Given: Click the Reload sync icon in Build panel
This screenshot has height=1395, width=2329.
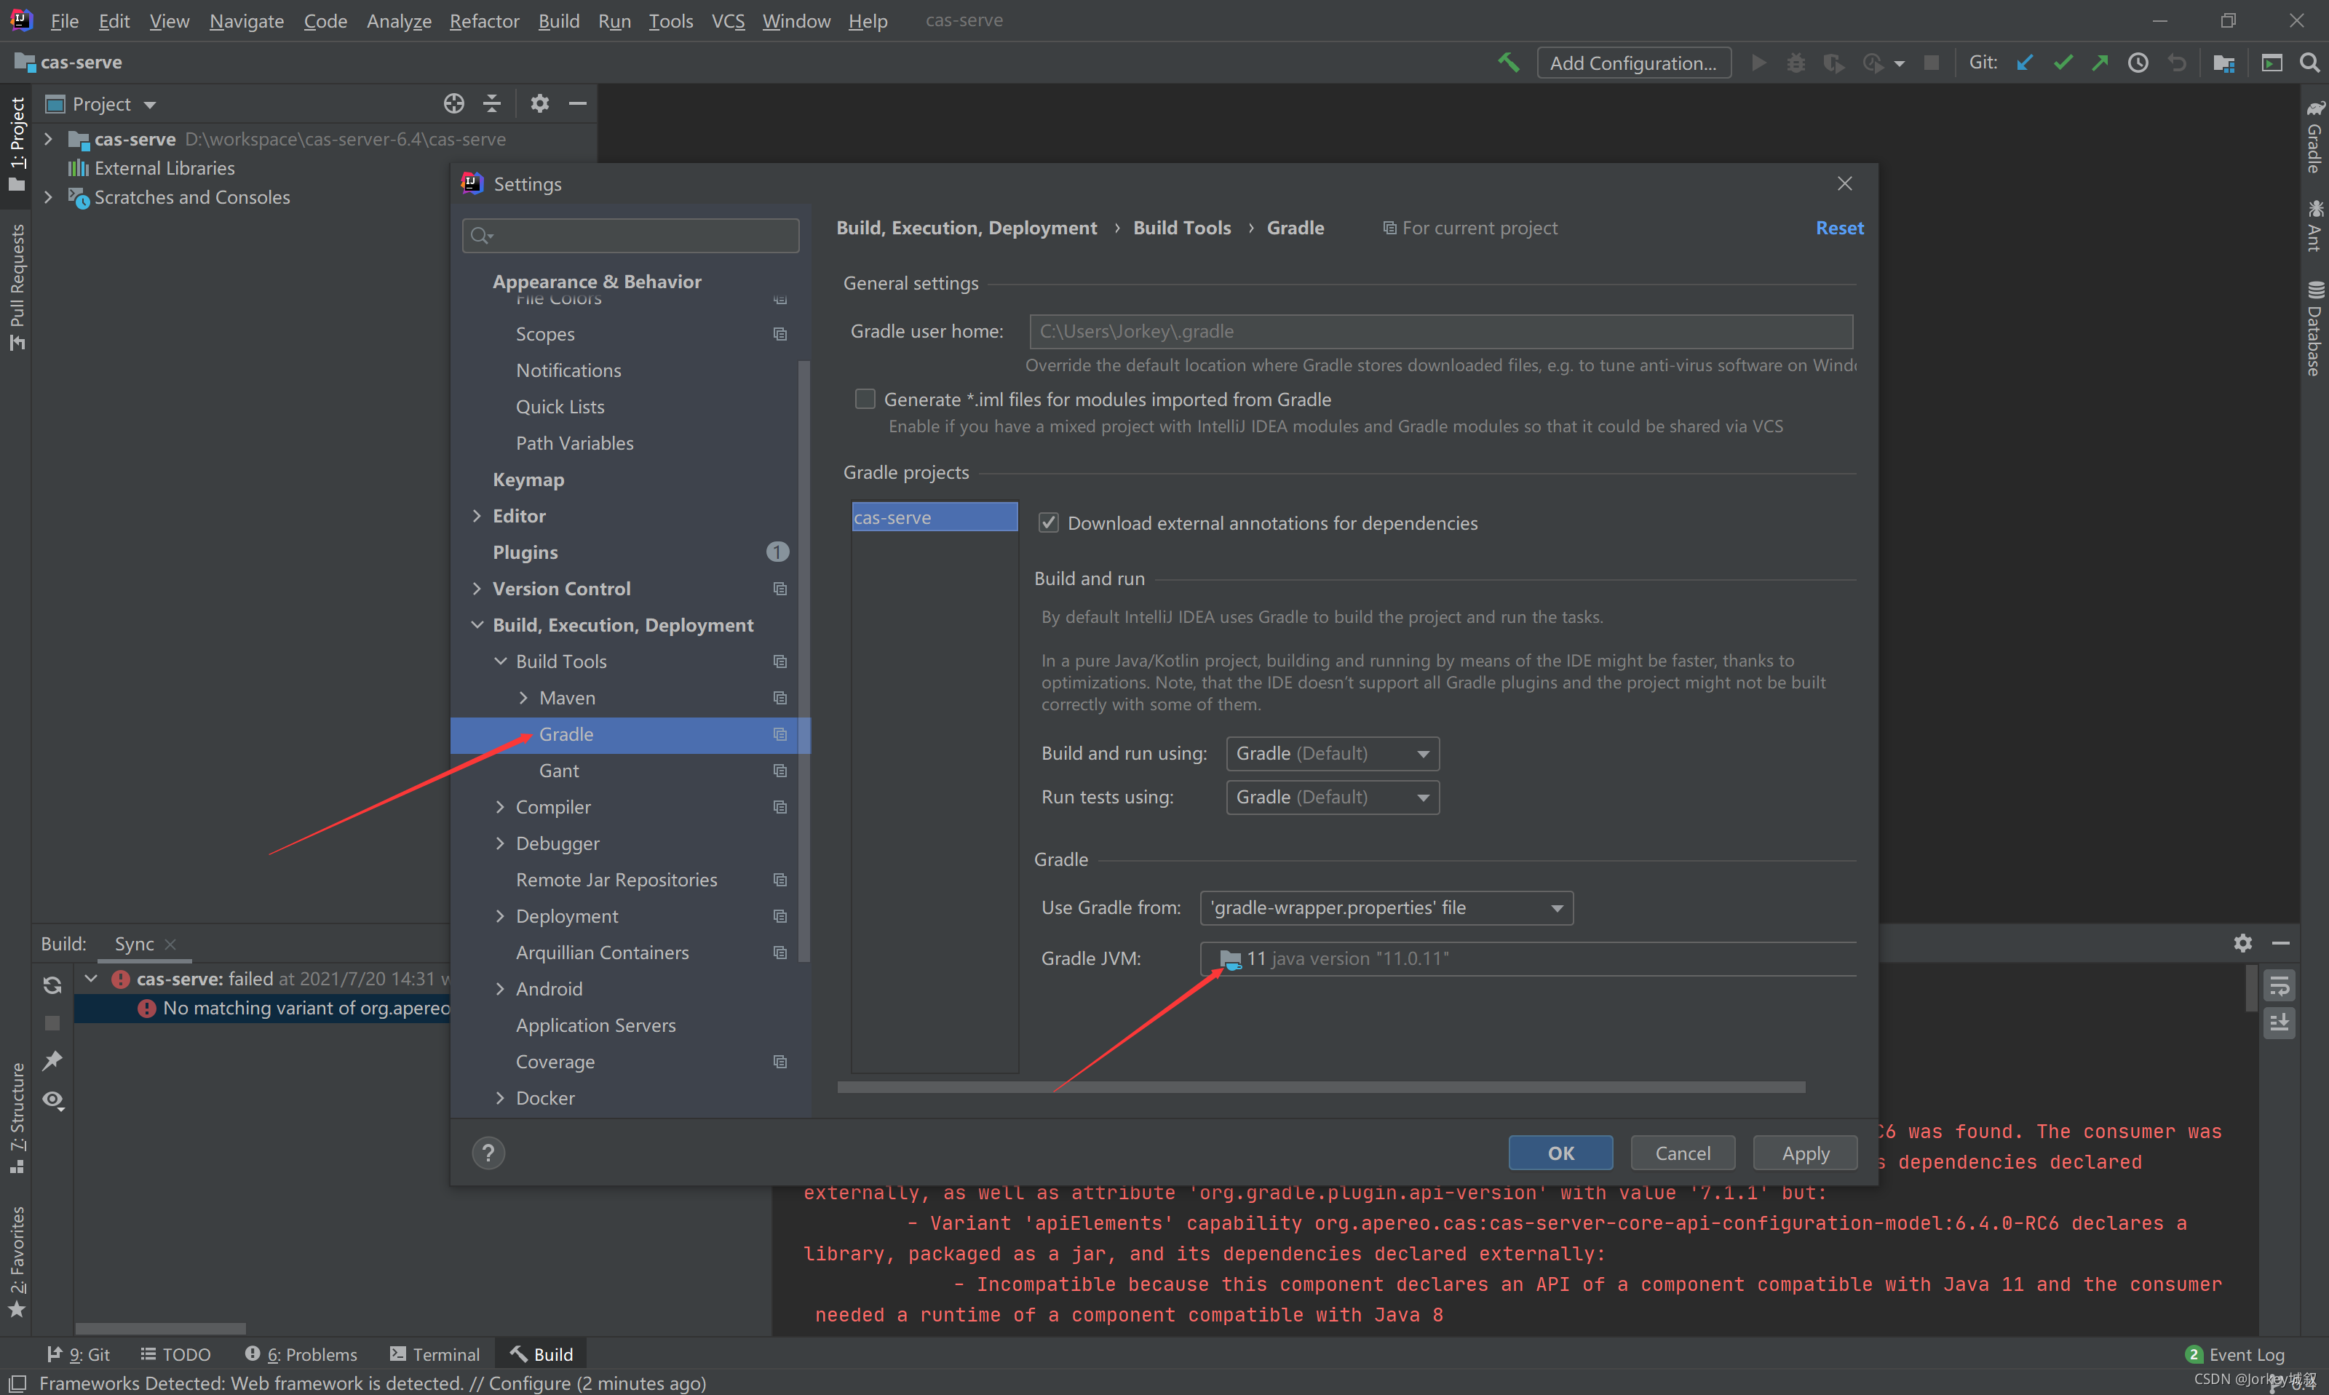Looking at the screenshot, I should pos(52,984).
